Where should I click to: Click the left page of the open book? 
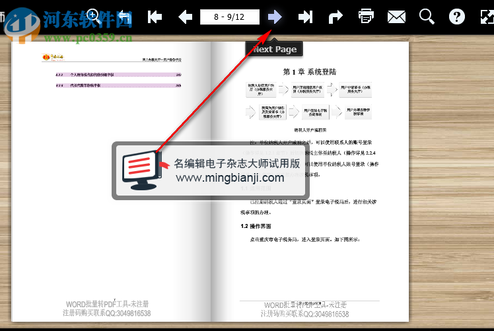coord(111,182)
